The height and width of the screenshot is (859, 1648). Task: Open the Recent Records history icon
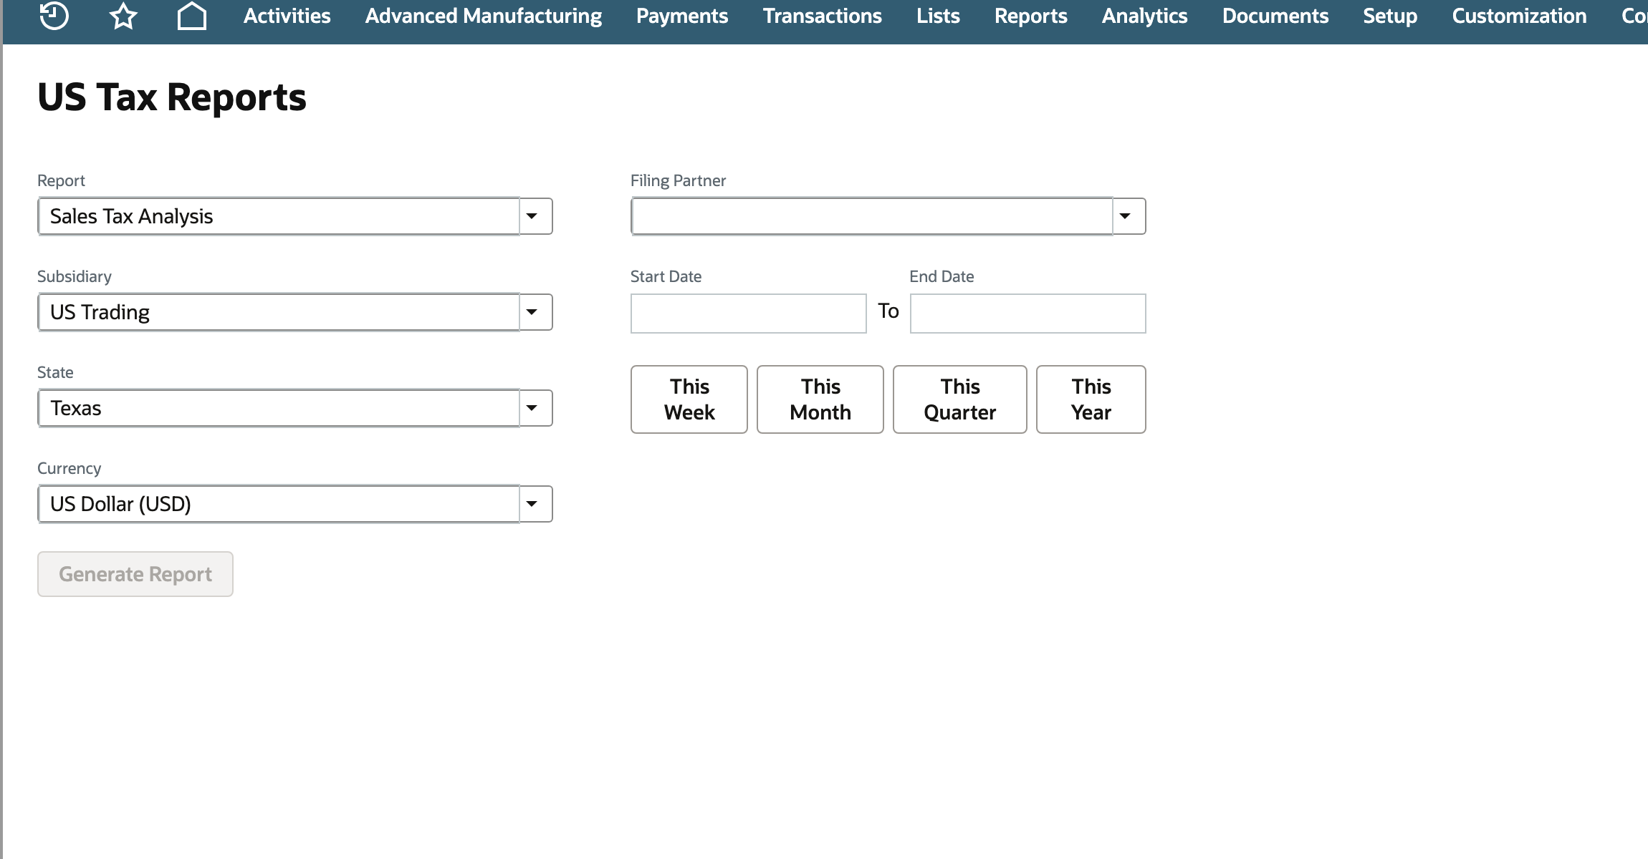pyautogui.click(x=54, y=16)
